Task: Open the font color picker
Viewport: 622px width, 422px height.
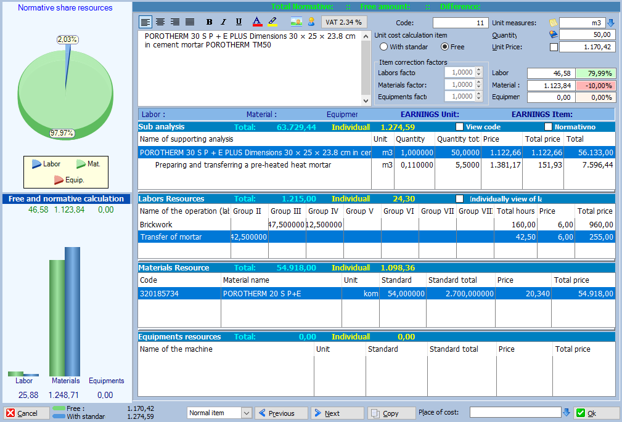Action: point(257,22)
